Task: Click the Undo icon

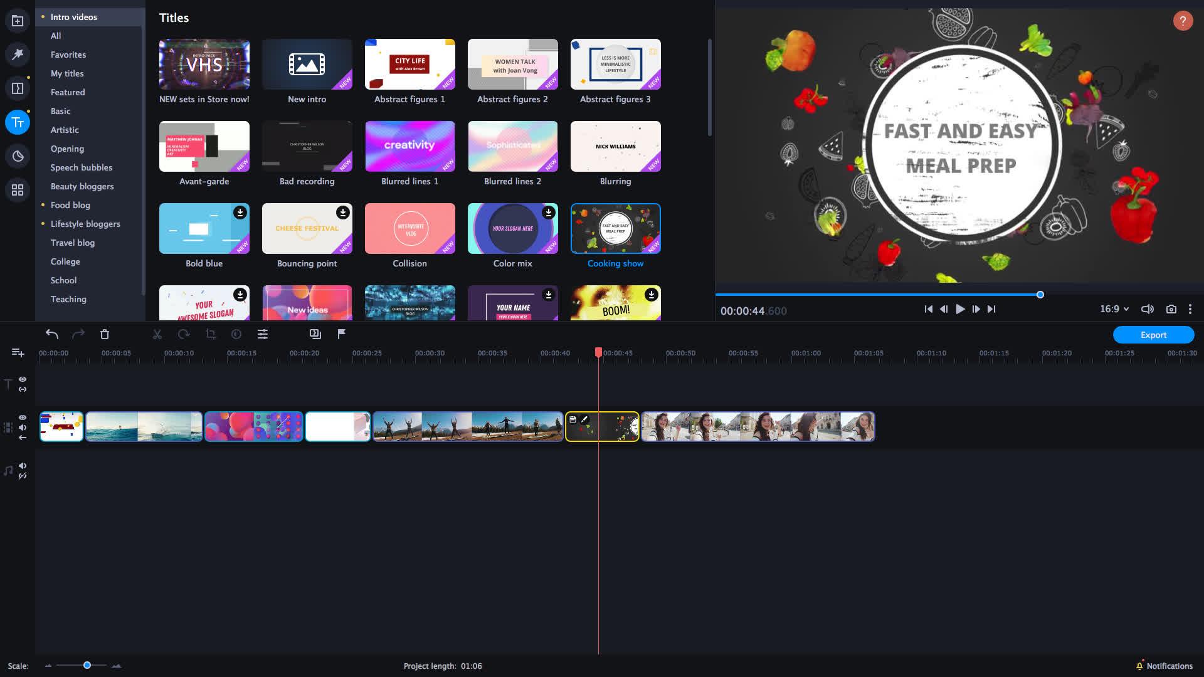Action: pos(52,334)
